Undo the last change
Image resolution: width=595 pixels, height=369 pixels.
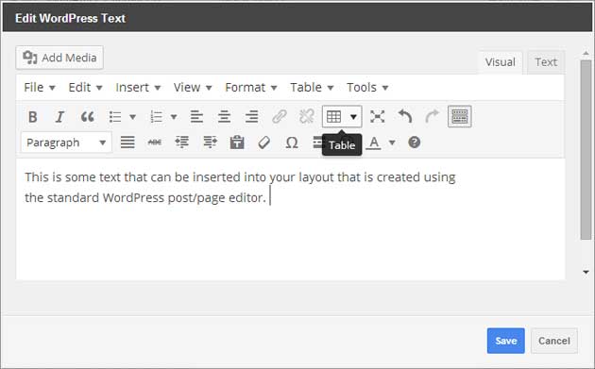405,116
